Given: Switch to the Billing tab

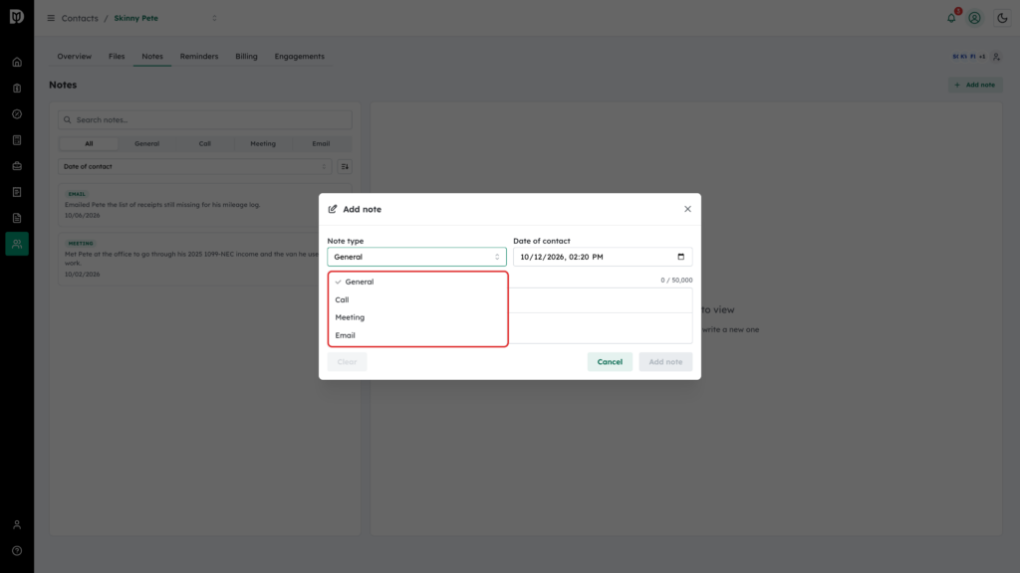Looking at the screenshot, I should click(247, 57).
